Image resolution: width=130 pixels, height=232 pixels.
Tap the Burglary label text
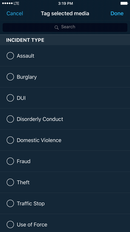27,77
